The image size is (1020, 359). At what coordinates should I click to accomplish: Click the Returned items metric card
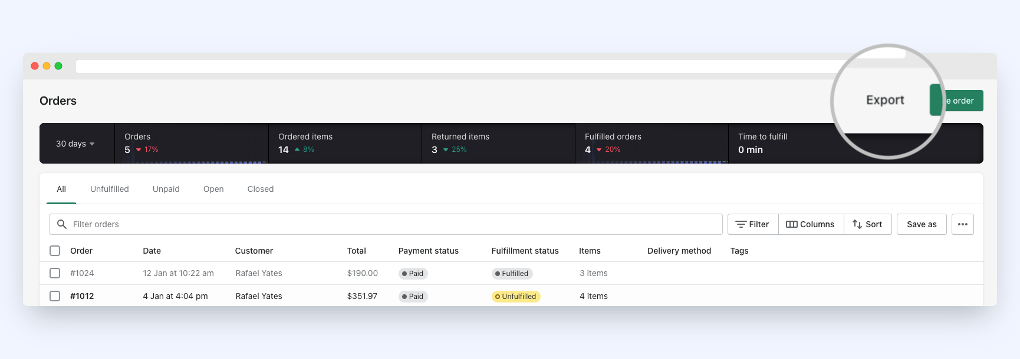click(x=498, y=143)
